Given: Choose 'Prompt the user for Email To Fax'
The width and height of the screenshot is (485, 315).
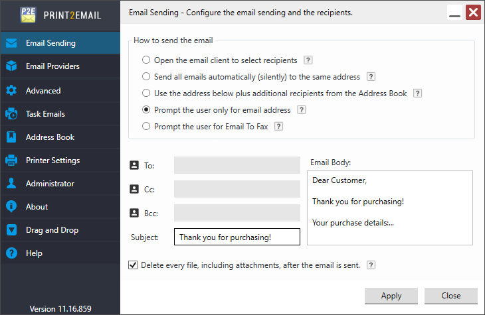Looking at the screenshot, I should coord(146,126).
